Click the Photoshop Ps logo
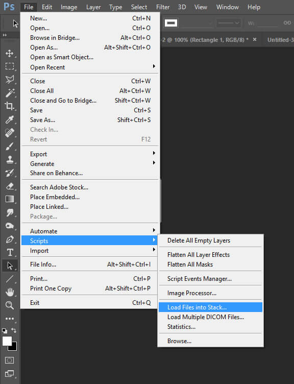294x384 pixels. click(9, 7)
